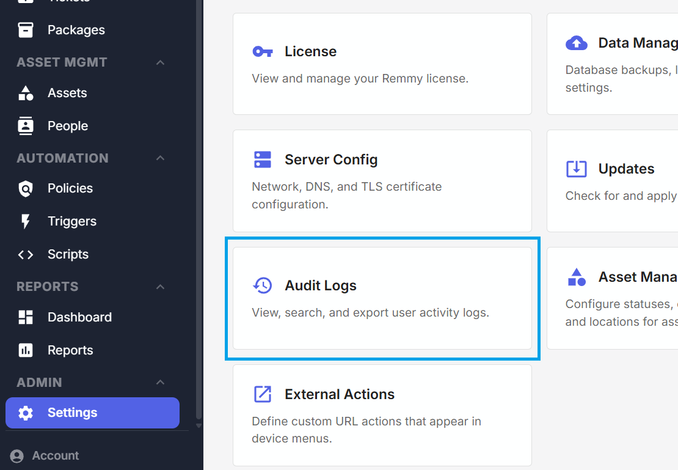The height and width of the screenshot is (470, 678).
Task: Collapse the ADMIN section
Action: [x=160, y=382]
